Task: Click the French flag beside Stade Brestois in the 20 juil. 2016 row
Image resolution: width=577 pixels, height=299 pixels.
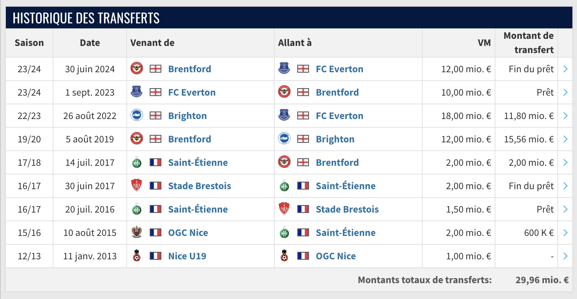Action: [303, 209]
